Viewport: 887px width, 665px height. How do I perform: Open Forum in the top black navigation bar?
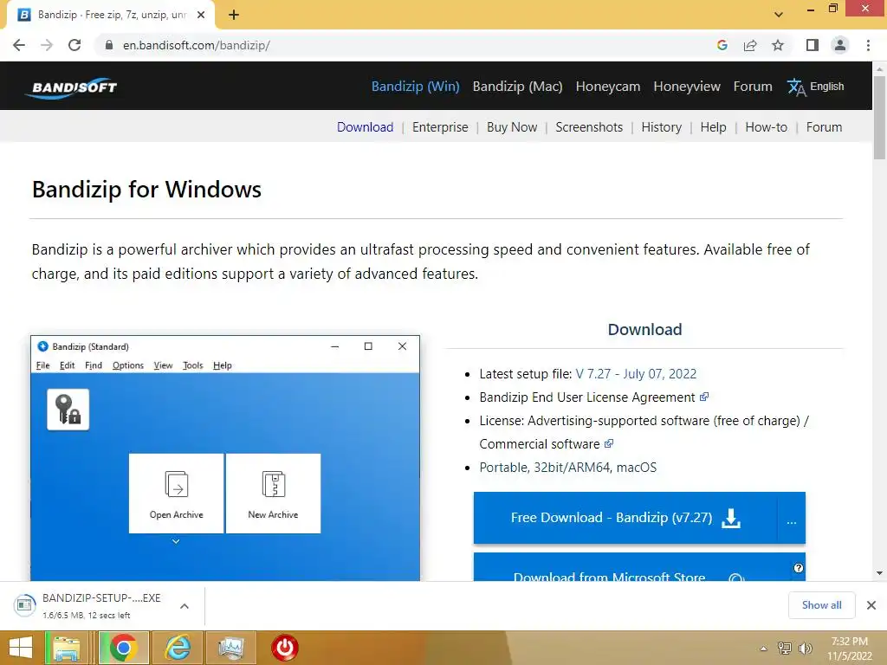point(753,87)
